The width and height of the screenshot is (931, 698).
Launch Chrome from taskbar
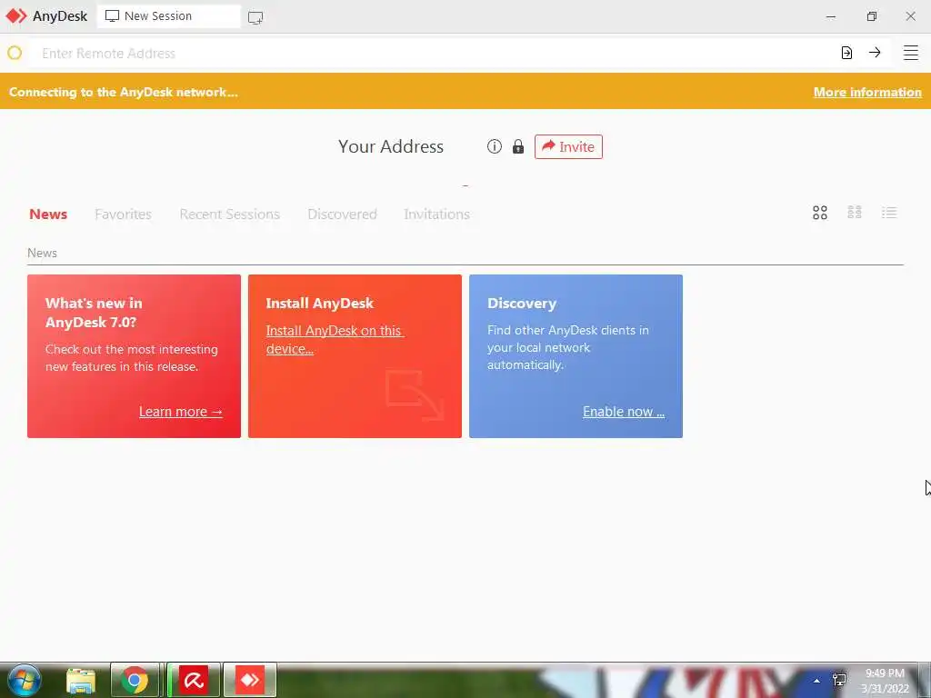[x=135, y=680]
